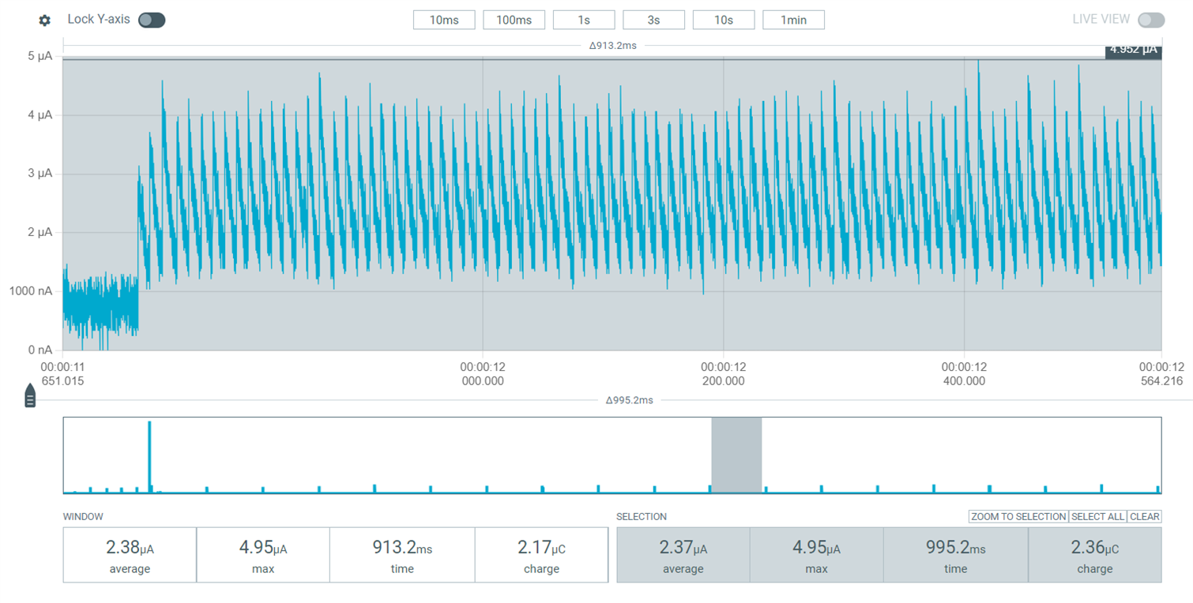Click the grey viewport window in the minimap
Screen dimensions: 1193x603
click(736, 455)
